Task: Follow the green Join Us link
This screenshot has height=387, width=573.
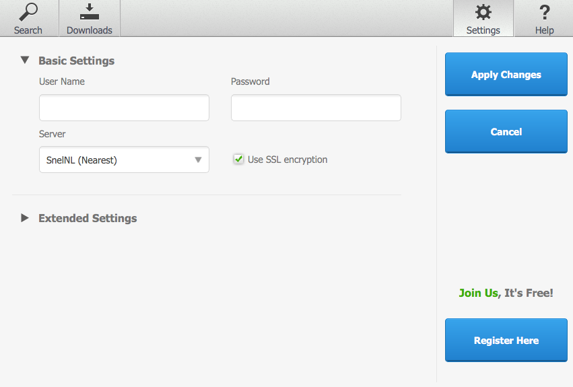Action: click(478, 293)
